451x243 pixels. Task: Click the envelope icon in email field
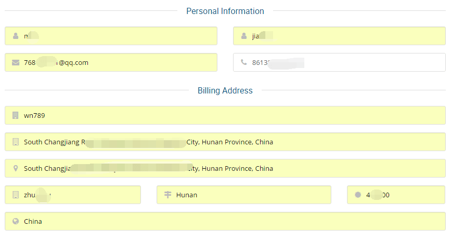(x=15, y=63)
